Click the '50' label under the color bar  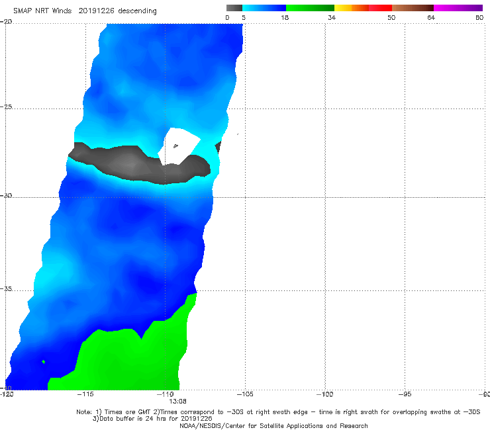[391, 17]
